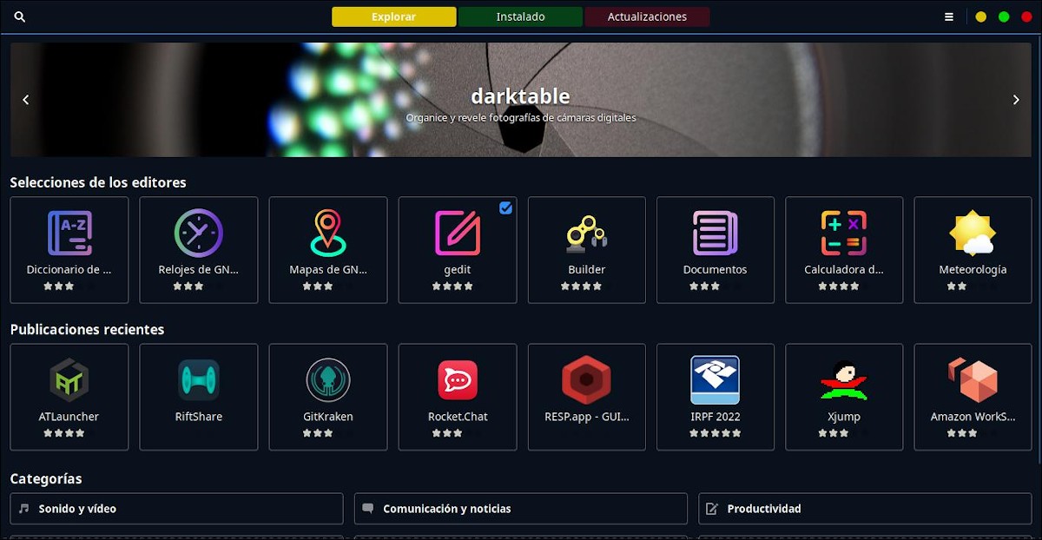Click the "GitKraken" app name
The image size is (1042, 540).
[328, 417]
